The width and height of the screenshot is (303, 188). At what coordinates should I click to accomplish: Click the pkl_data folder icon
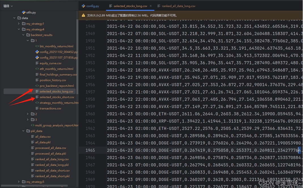coord(28,131)
